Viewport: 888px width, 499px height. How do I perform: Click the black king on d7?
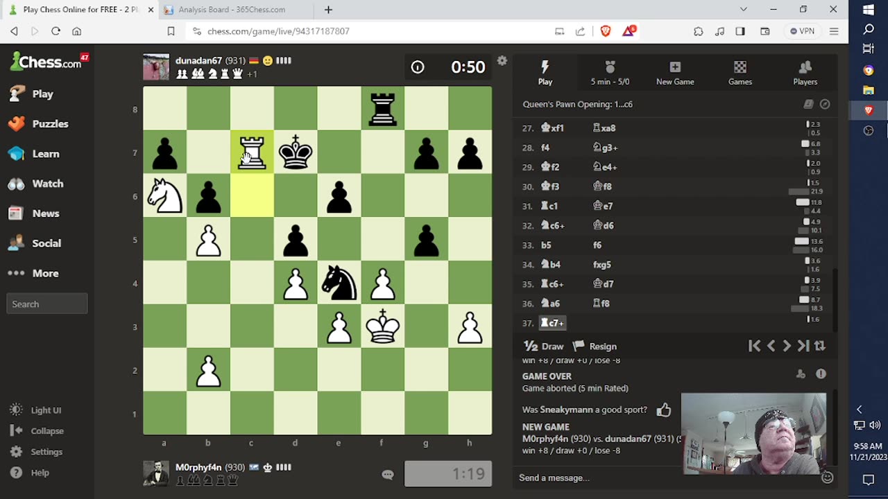pyautogui.click(x=296, y=152)
